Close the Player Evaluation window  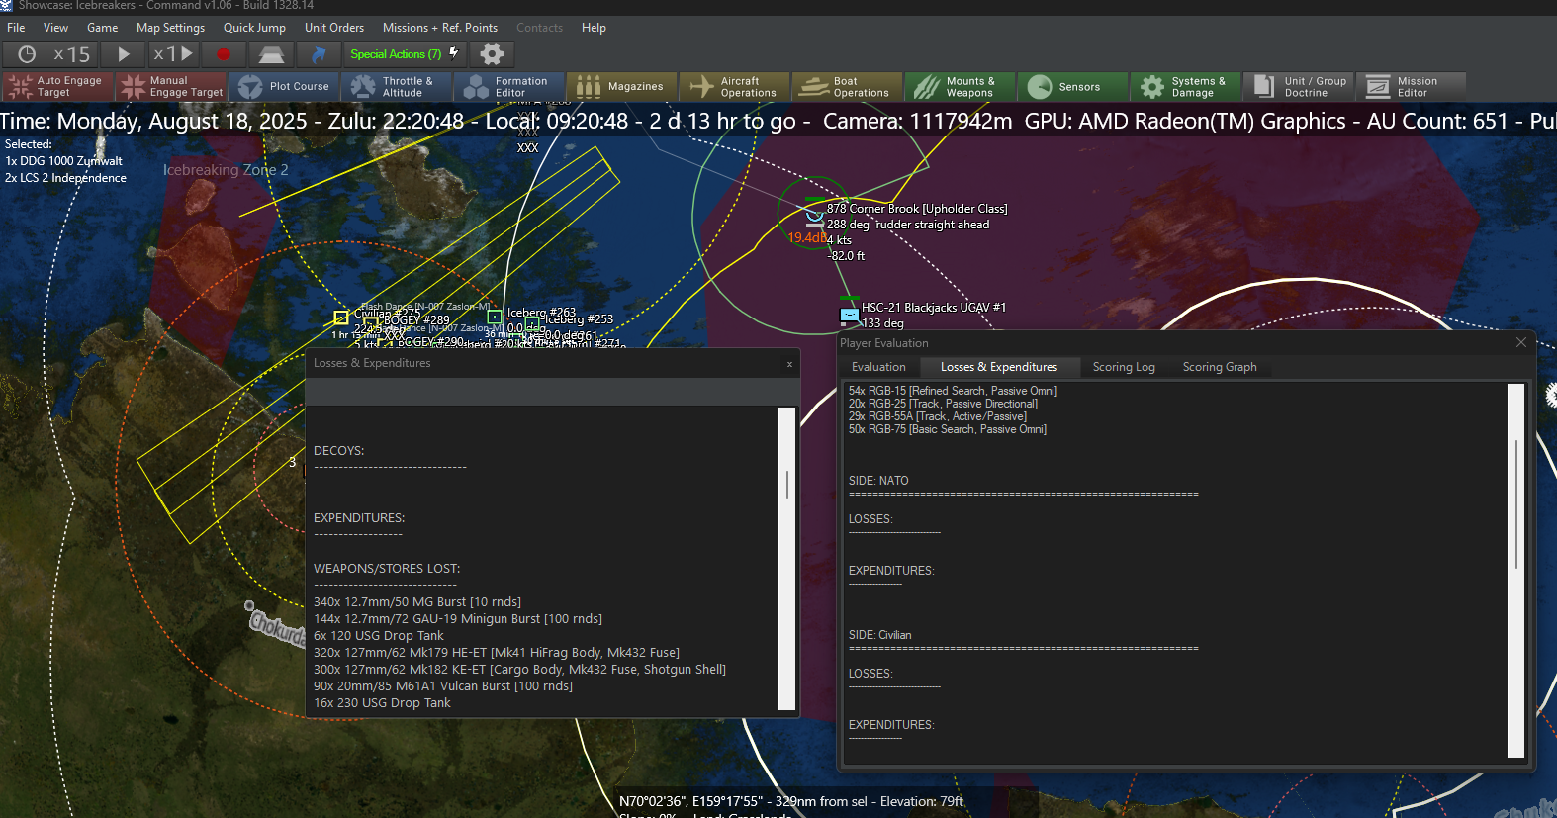click(x=1521, y=342)
